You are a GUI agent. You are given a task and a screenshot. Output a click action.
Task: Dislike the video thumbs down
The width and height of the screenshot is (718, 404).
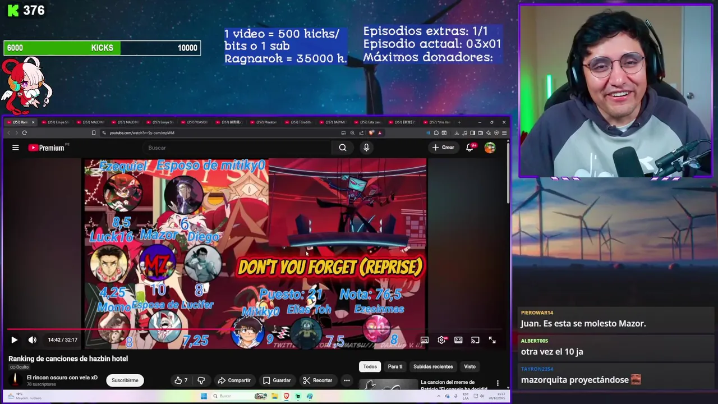coord(201,380)
